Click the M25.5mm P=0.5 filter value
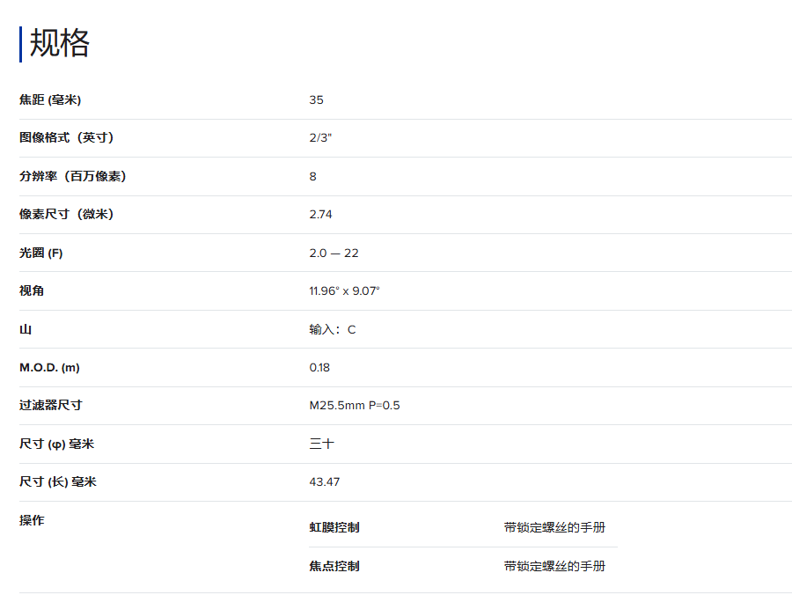Image resolution: width=792 pixels, height=595 pixels. coord(354,406)
